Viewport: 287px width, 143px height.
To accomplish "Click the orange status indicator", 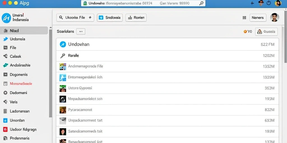I will (245, 32).
